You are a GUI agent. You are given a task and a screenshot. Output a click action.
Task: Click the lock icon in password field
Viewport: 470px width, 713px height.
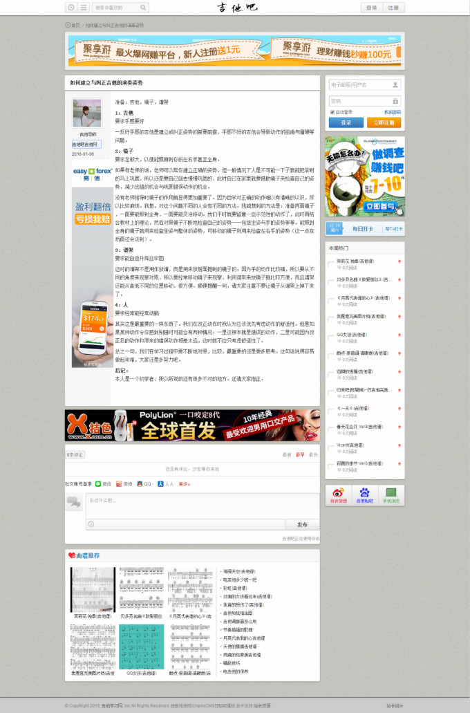(395, 101)
